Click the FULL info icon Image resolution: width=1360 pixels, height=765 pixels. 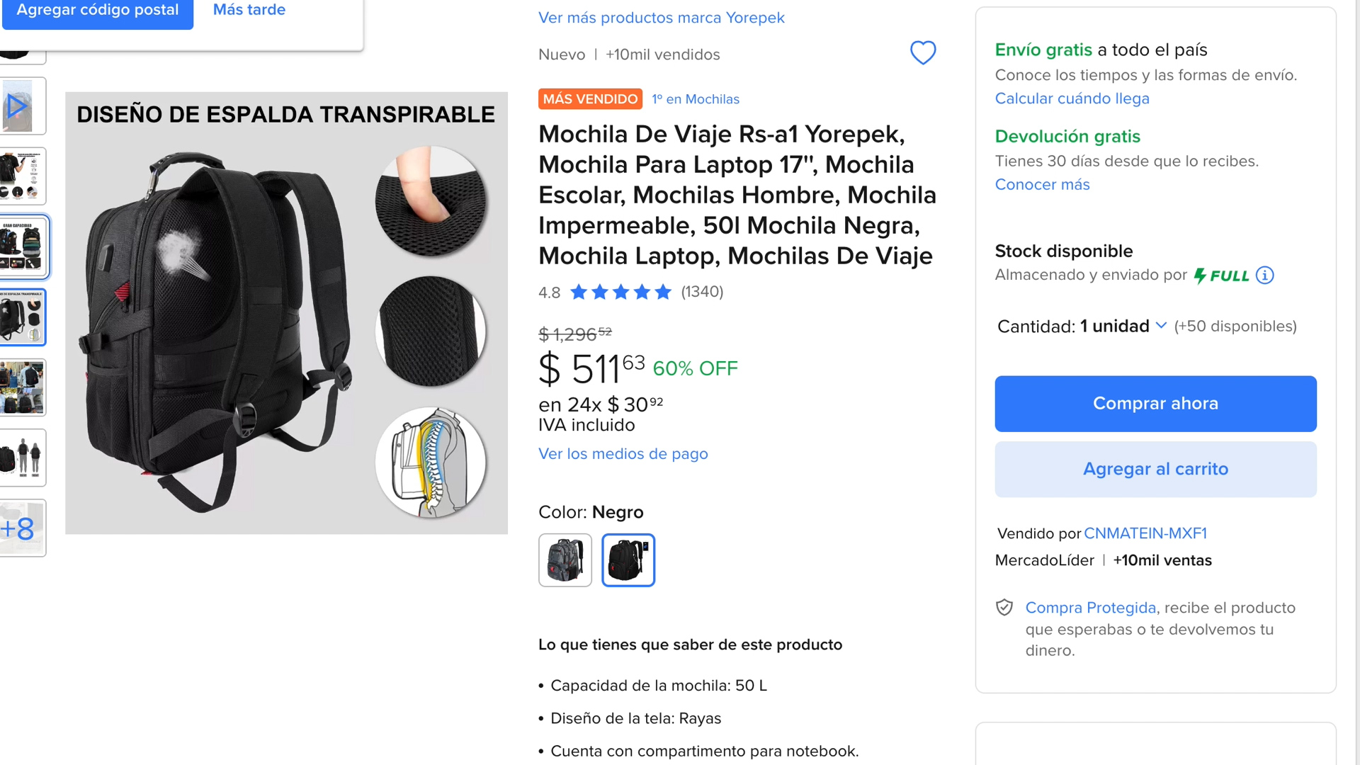[1264, 276]
